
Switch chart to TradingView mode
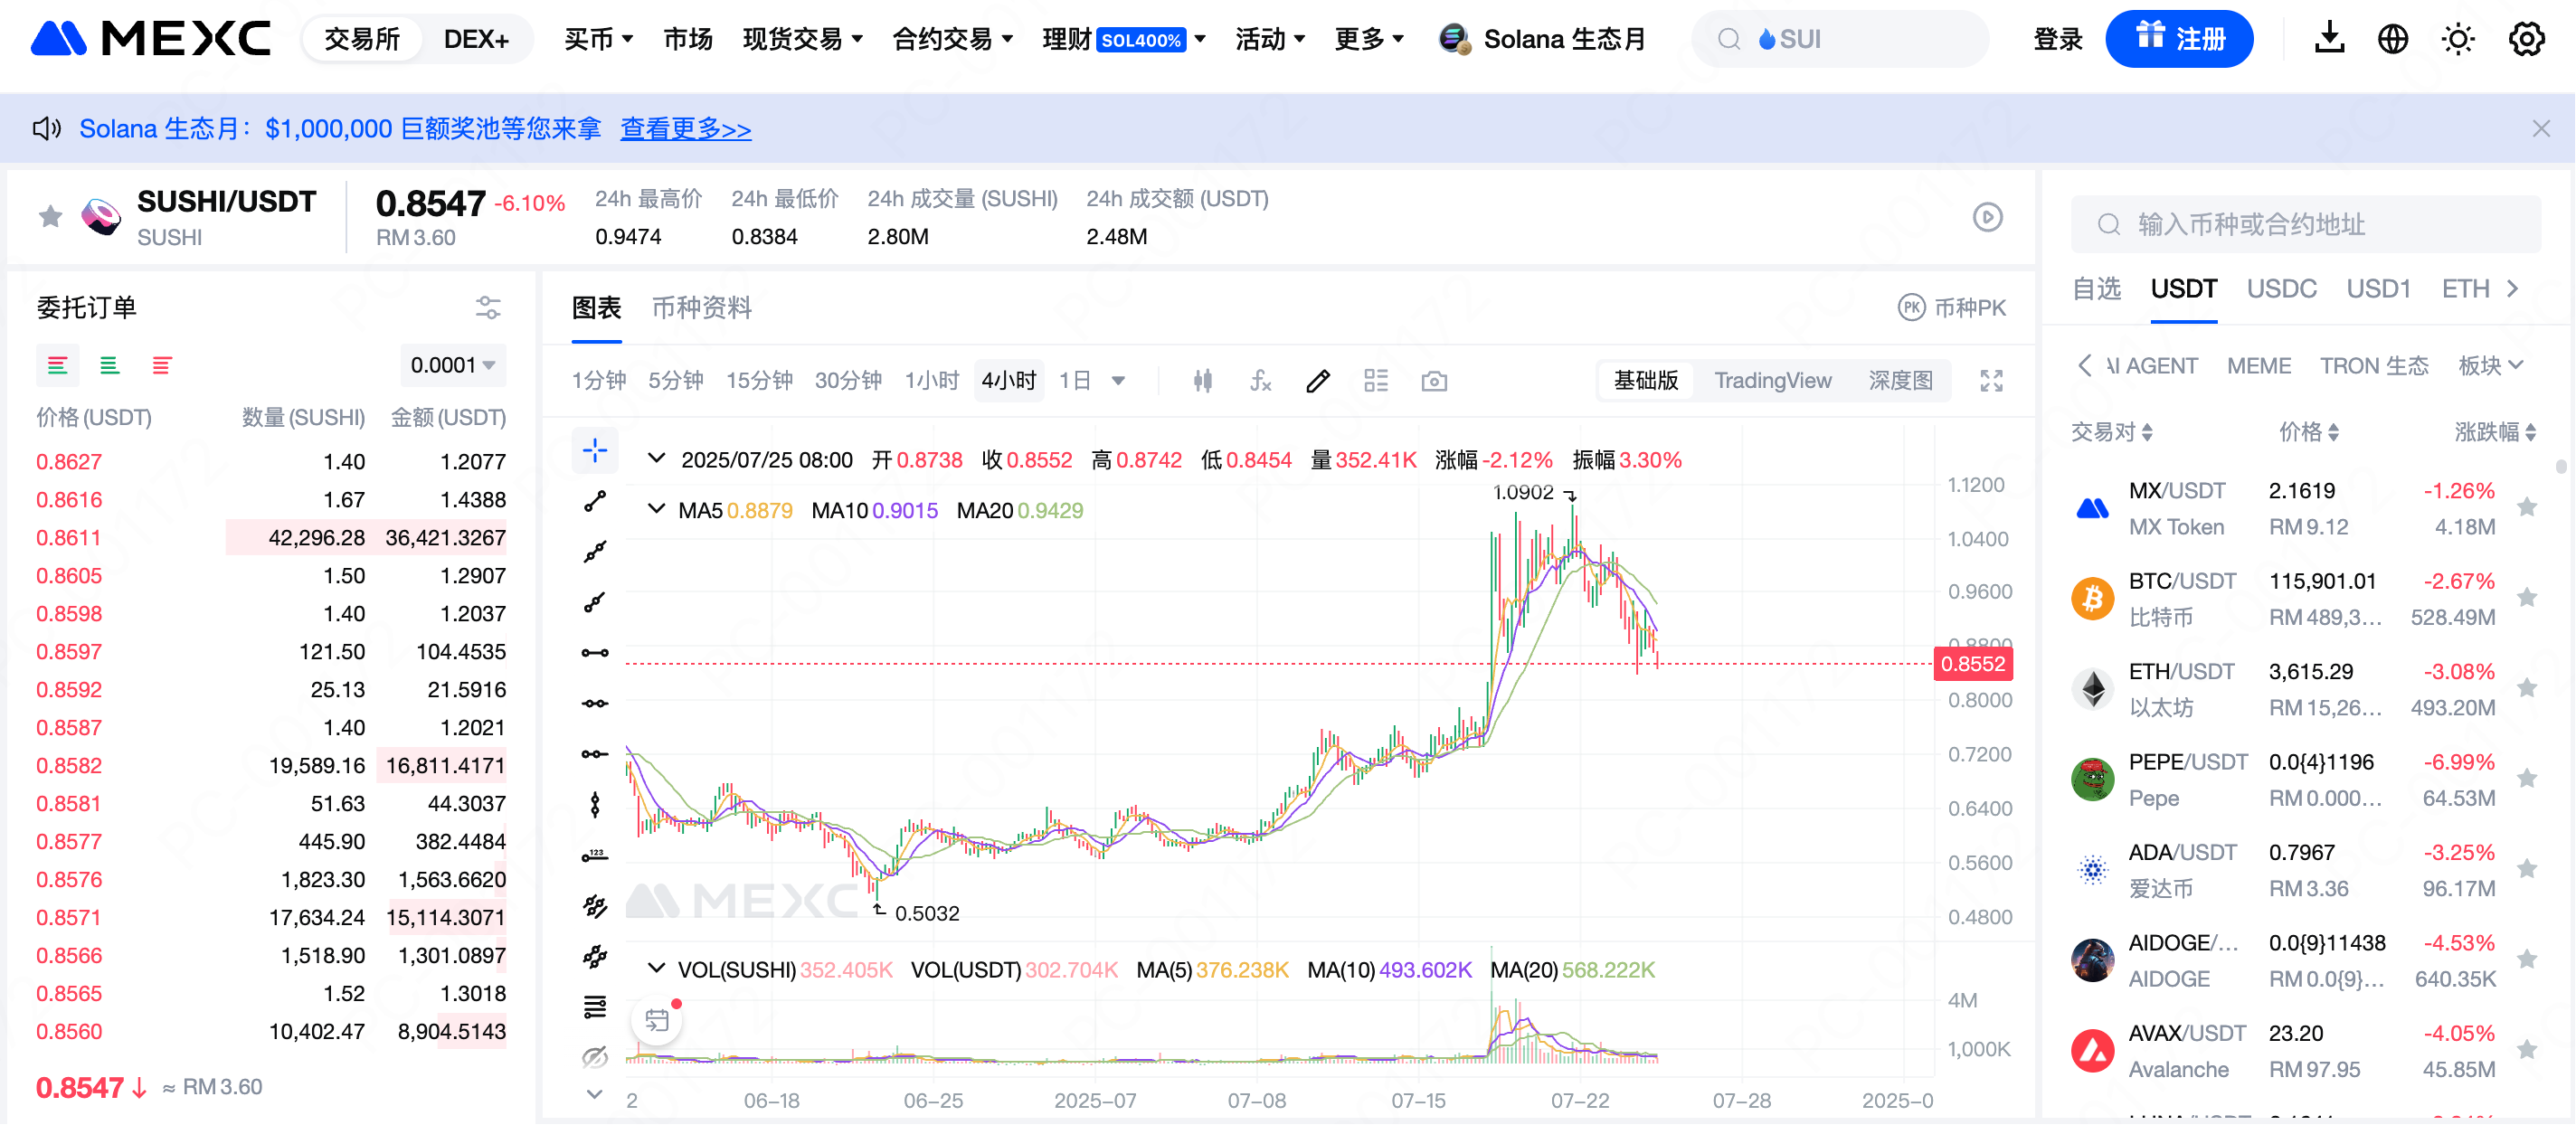pos(1773,381)
